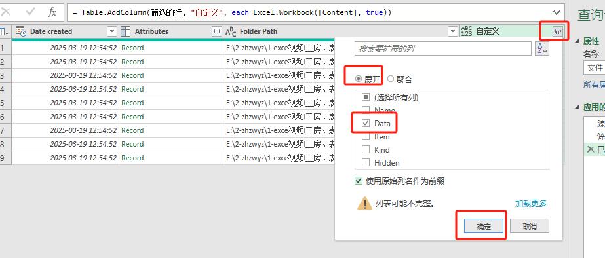Click the Date created column type icon
Screen dimensions: 605x258
click(x=21, y=31)
